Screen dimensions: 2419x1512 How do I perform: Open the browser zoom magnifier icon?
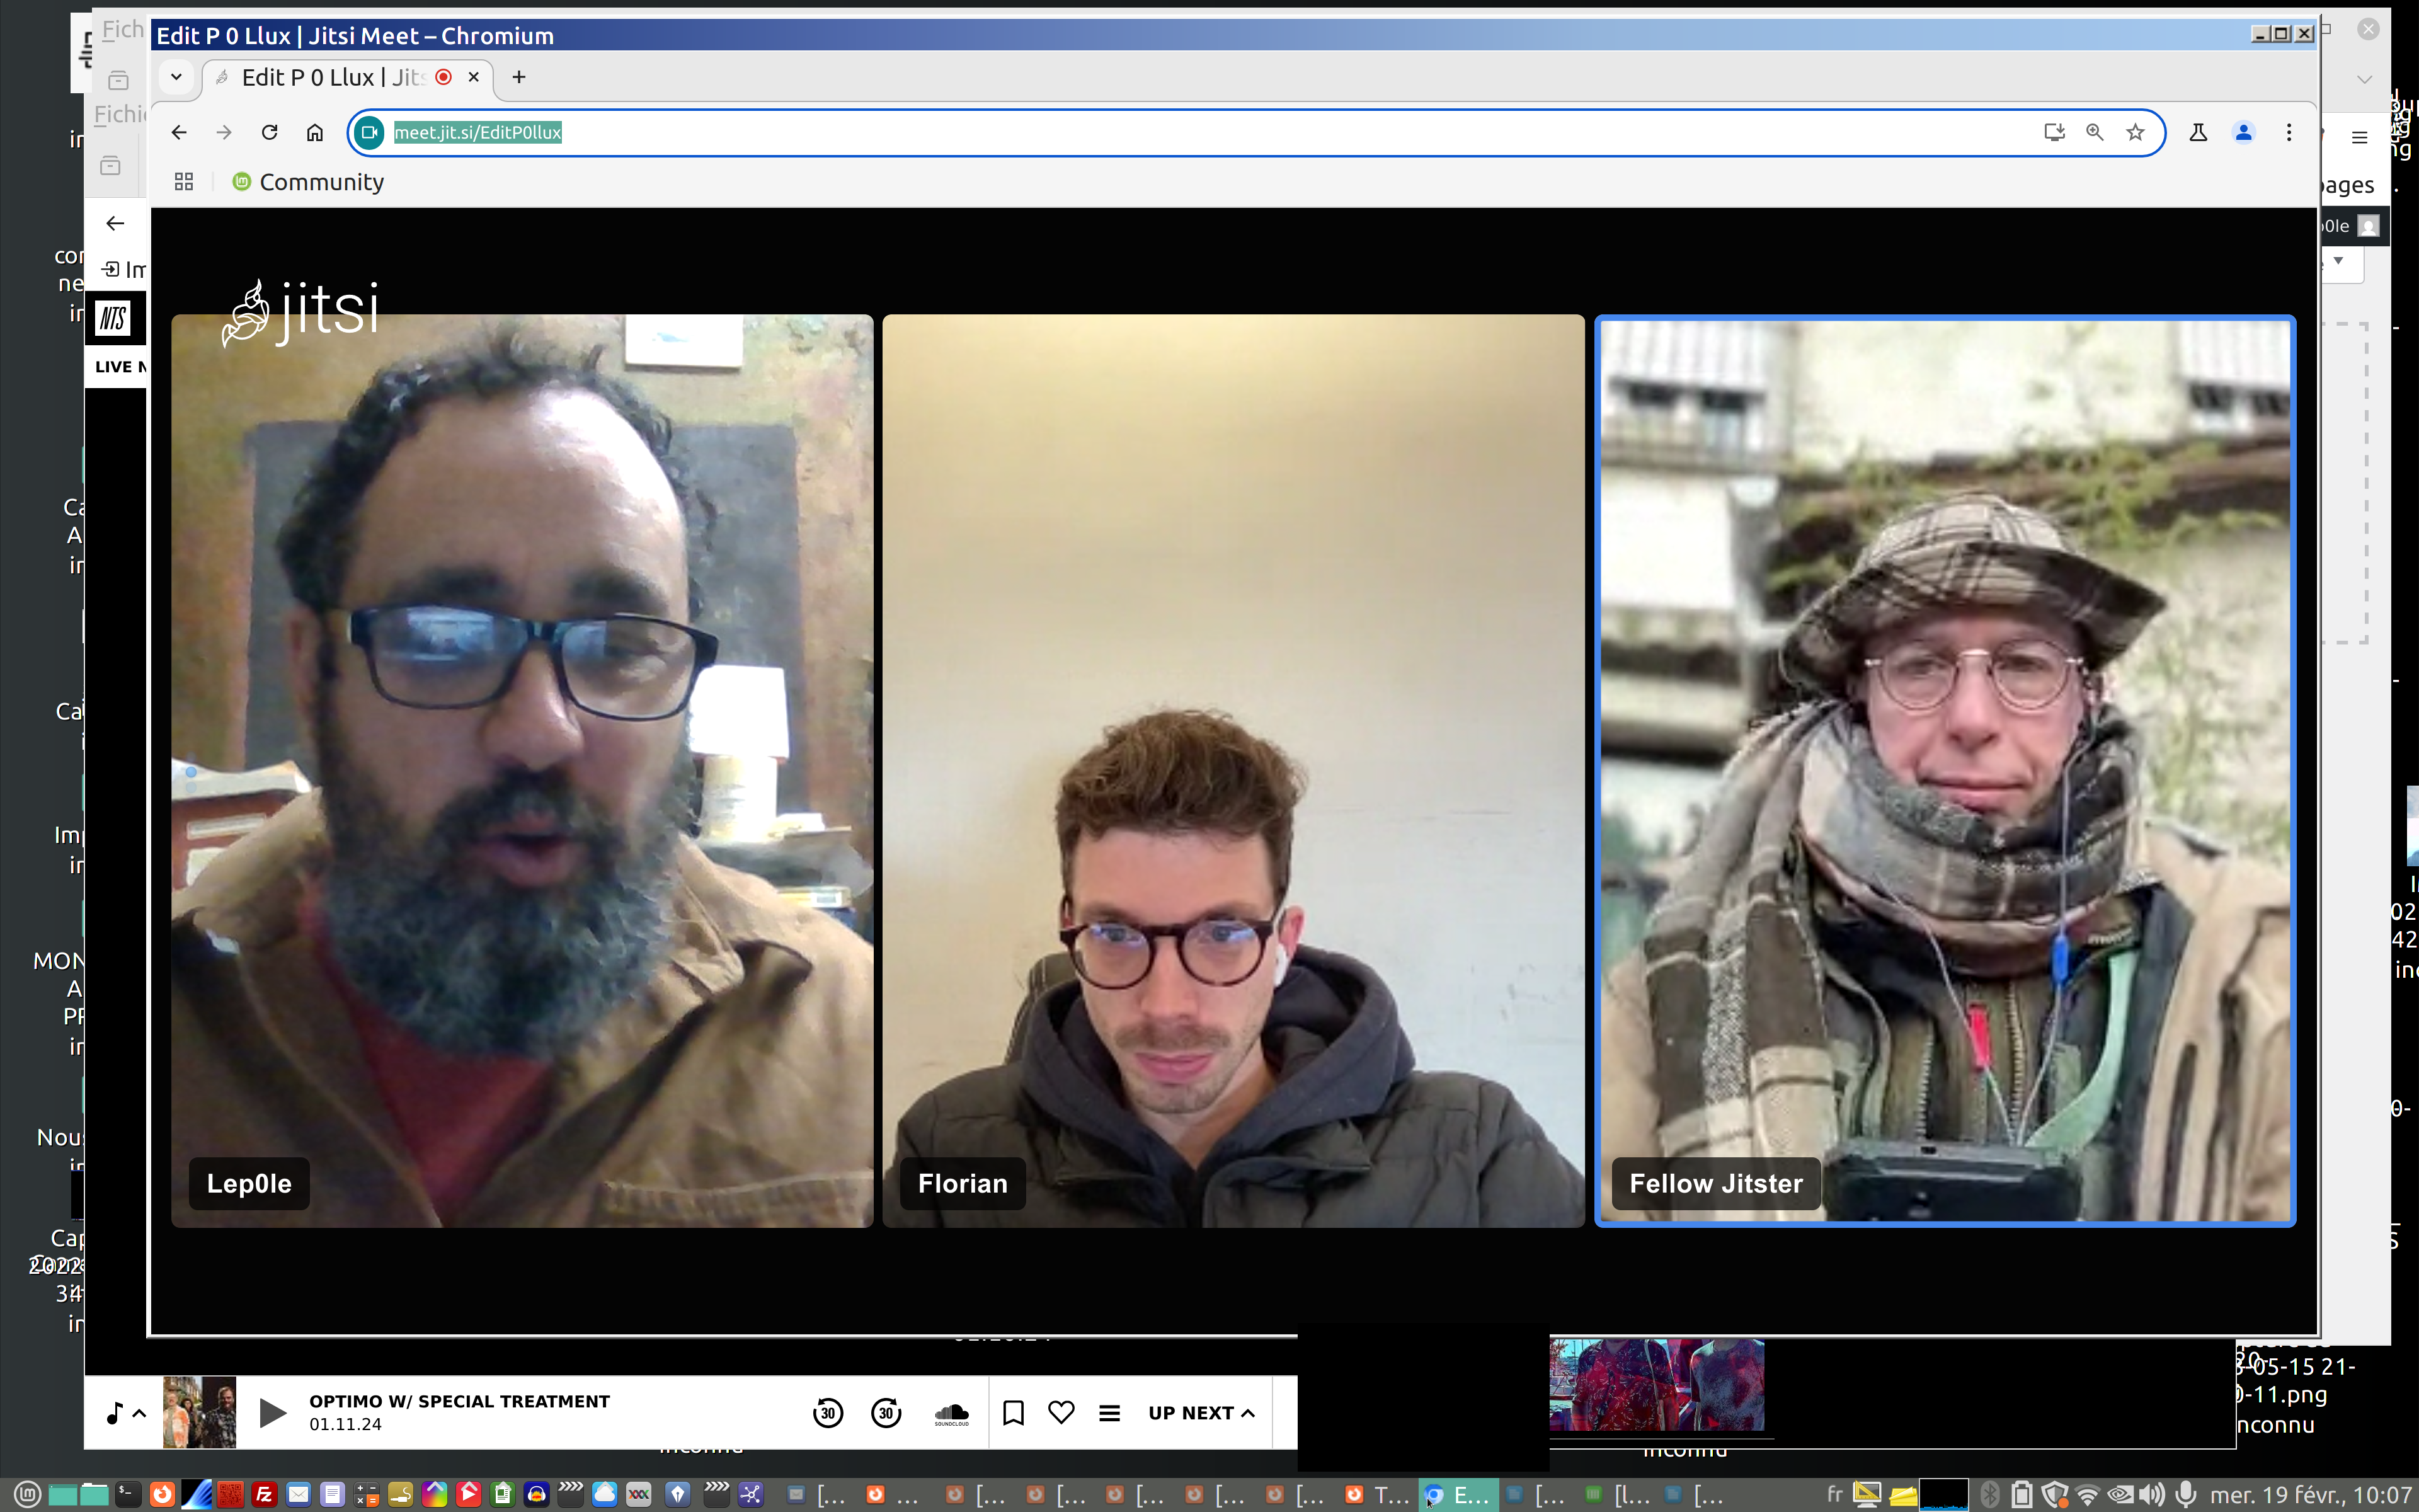pos(2094,132)
